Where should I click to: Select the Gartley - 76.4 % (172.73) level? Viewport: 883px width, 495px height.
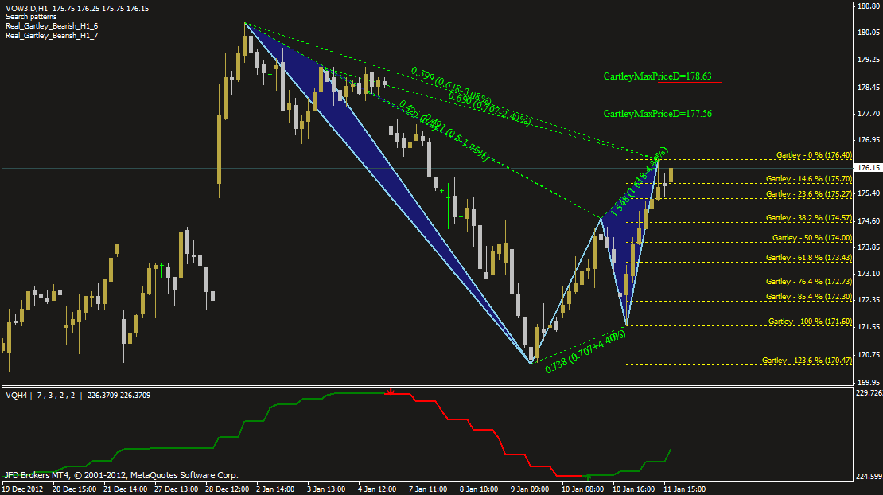pyautogui.click(x=809, y=282)
